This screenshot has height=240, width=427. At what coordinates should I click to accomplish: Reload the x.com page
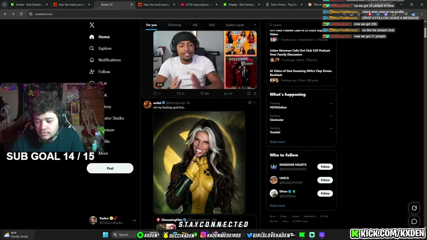(21, 14)
